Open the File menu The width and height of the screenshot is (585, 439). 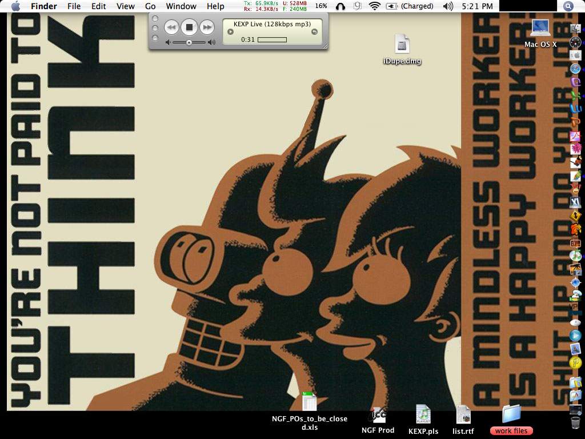74,6
